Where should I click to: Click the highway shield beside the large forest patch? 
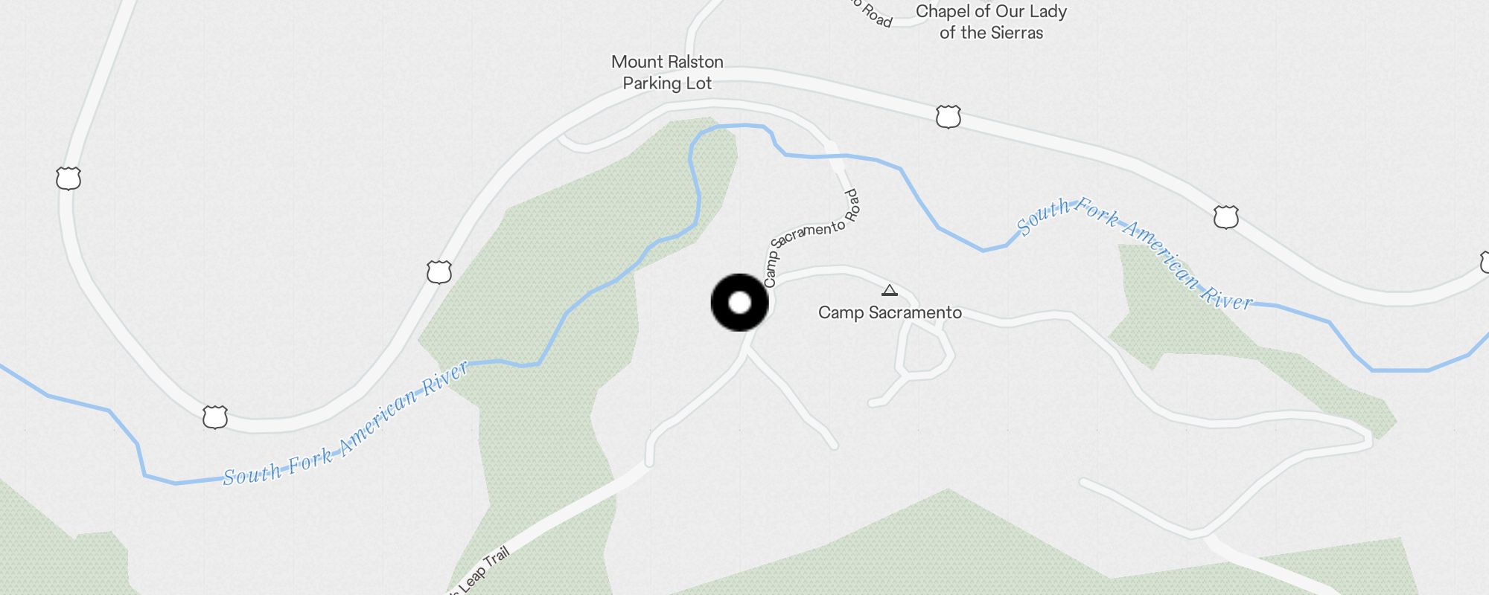(439, 271)
